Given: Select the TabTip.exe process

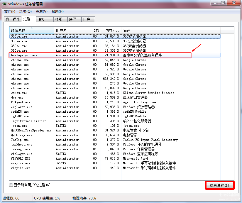Looking at the screenshot, I should coord(115,140).
